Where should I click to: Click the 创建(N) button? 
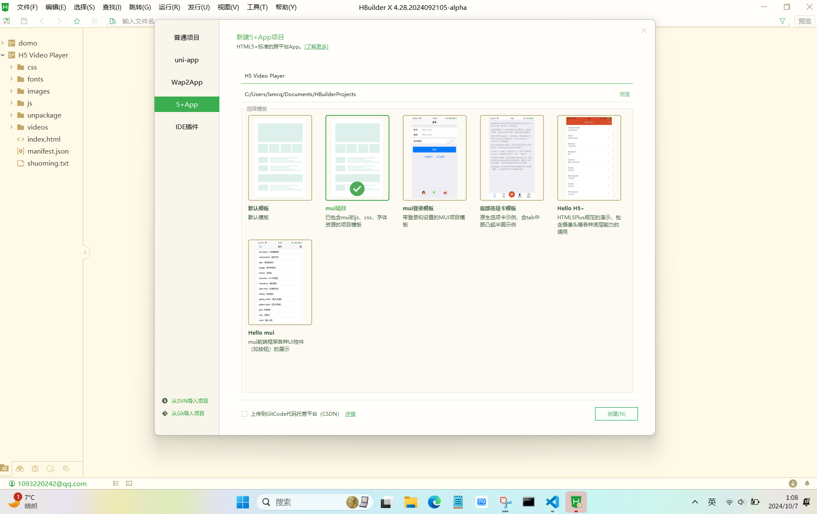pyautogui.click(x=616, y=414)
